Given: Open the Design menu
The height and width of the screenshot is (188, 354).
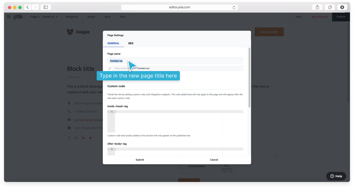Looking at the screenshot, I should [91, 17].
